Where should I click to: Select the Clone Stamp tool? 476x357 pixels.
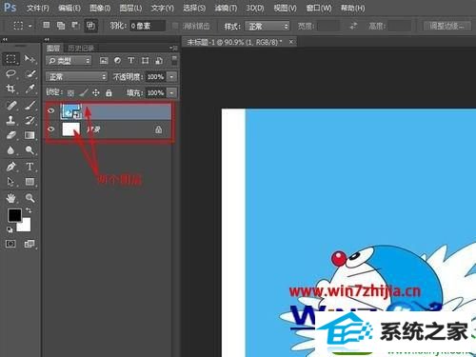tap(11, 120)
